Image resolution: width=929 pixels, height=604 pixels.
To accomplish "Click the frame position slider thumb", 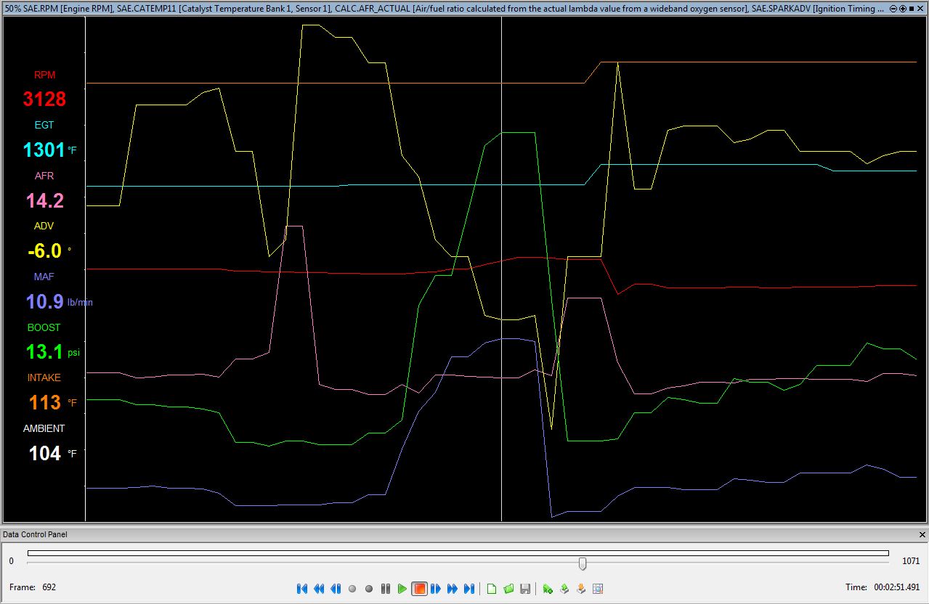I will [582, 563].
